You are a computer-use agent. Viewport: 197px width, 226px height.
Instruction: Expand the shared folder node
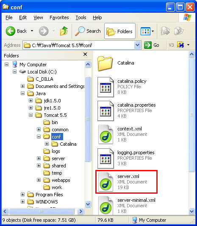click(x=39, y=166)
